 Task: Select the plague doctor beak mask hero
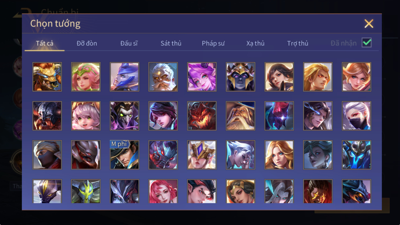(x=124, y=116)
